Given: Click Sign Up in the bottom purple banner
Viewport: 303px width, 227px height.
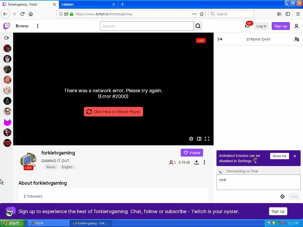Looking at the screenshot, I should click(x=278, y=211).
